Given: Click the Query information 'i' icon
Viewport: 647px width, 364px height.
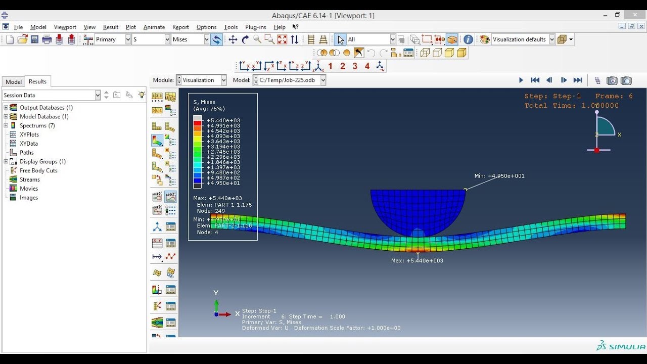Looking at the screenshot, I should pos(468,39).
